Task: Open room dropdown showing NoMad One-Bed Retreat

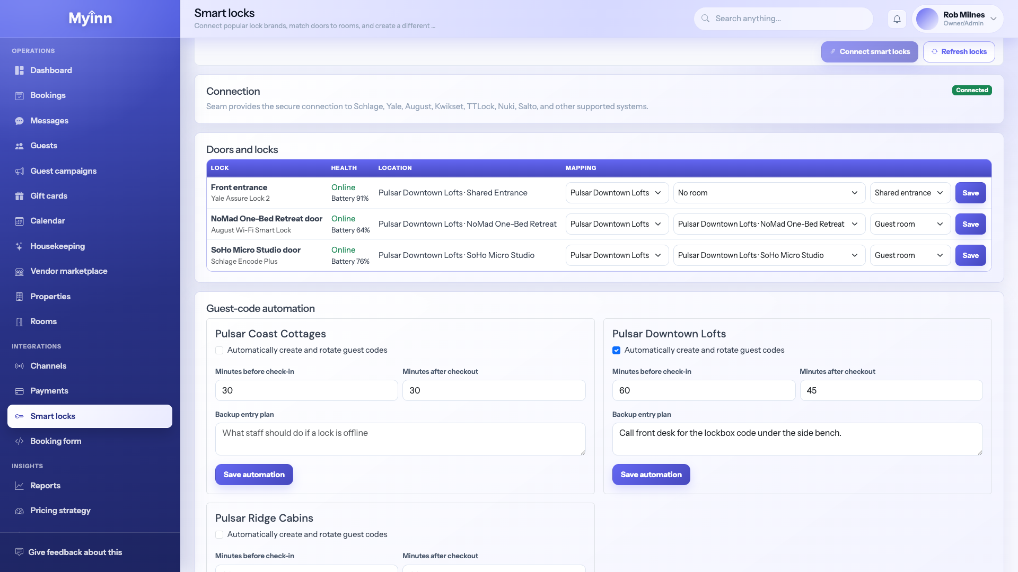Action: pos(769,224)
